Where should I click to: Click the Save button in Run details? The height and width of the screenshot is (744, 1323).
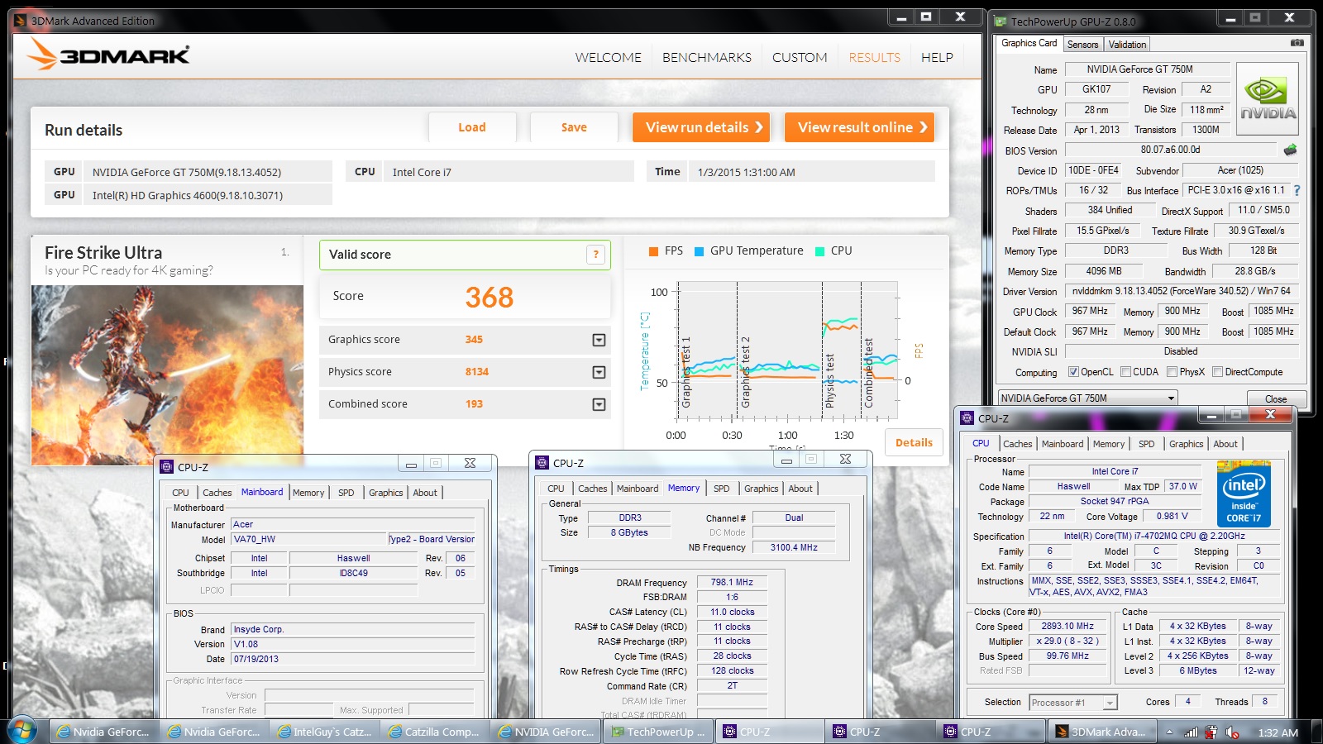[x=574, y=127]
